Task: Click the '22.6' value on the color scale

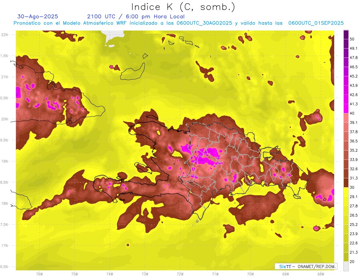Action: tap(354, 243)
